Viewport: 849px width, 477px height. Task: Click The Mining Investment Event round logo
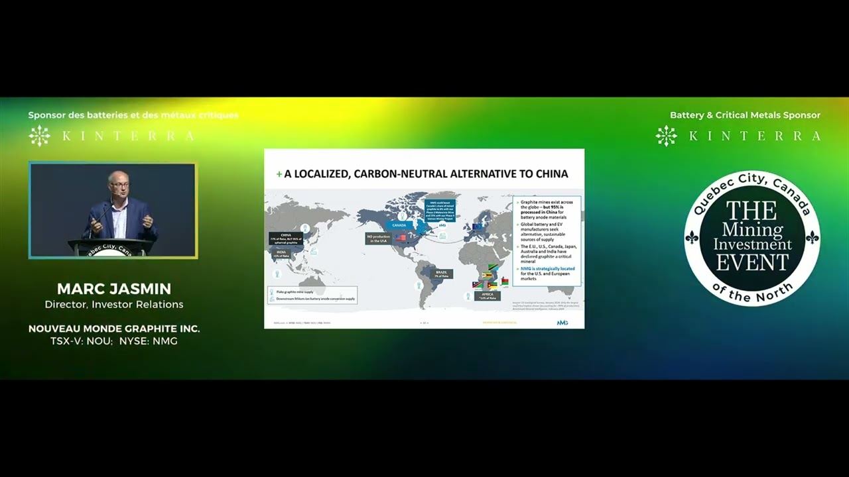(752, 238)
